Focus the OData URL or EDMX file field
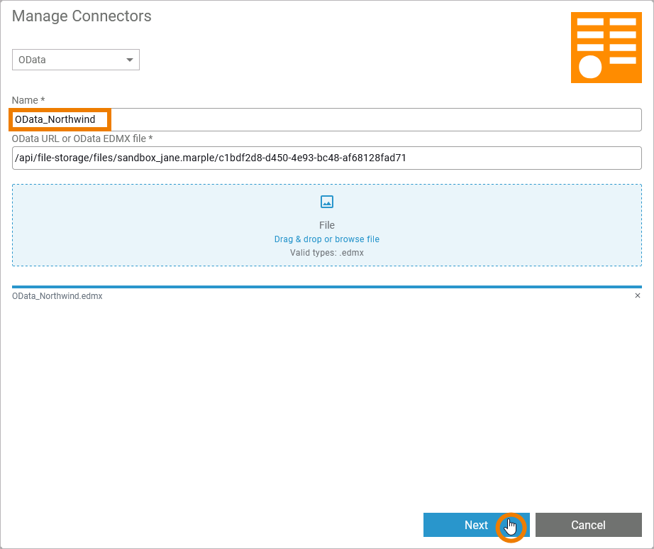 click(x=326, y=158)
